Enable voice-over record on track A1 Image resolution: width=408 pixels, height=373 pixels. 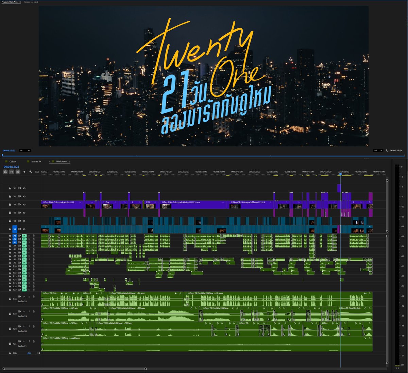(x=34, y=236)
